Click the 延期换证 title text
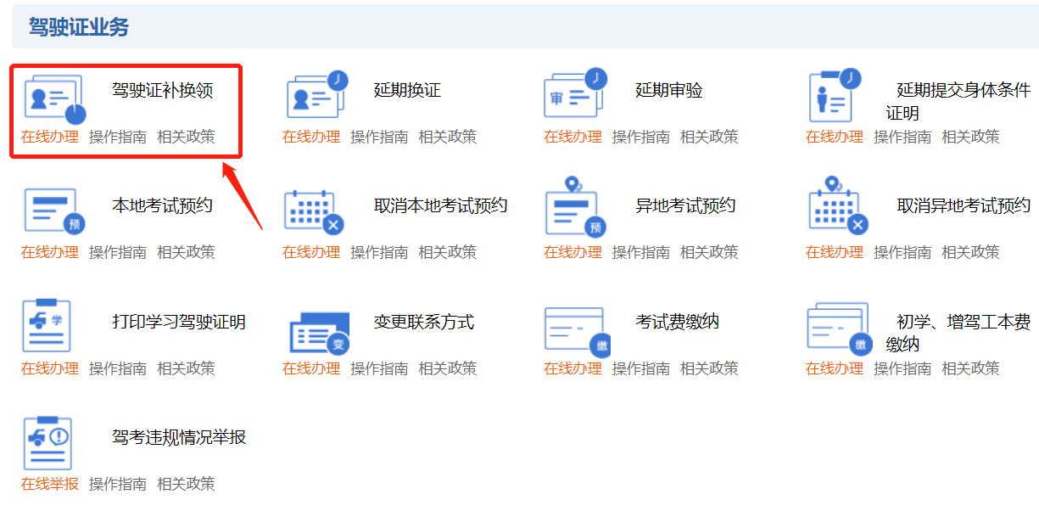The width and height of the screenshot is (1039, 511). pos(407,90)
